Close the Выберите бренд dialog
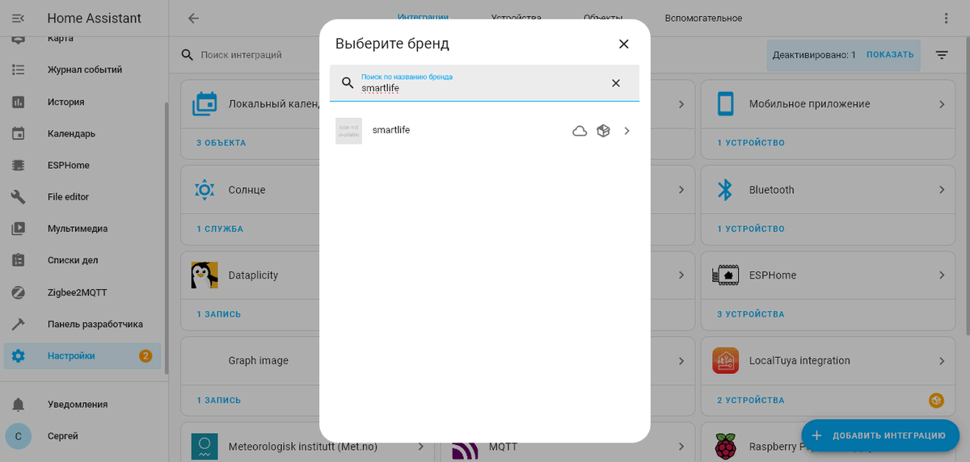 pos(623,44)
